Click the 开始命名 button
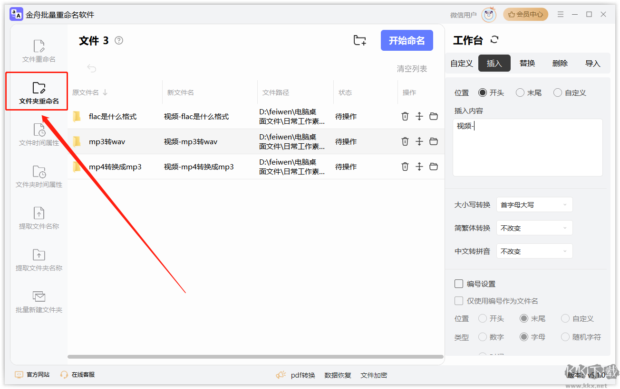This screenshot has width=620, height=389. [x=407, y=41]
